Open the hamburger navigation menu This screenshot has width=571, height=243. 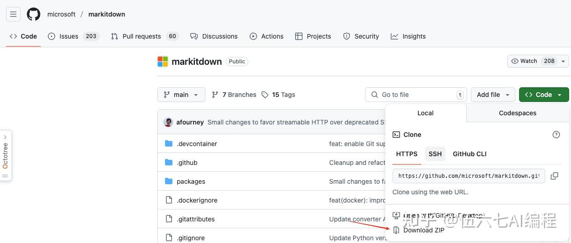point(13,14)
